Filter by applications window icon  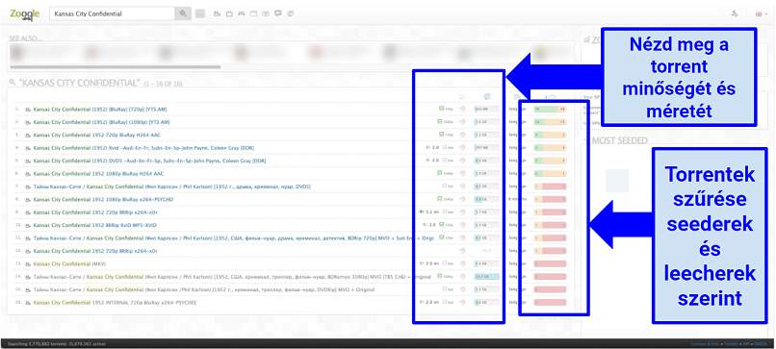click(x=254, y=13)
